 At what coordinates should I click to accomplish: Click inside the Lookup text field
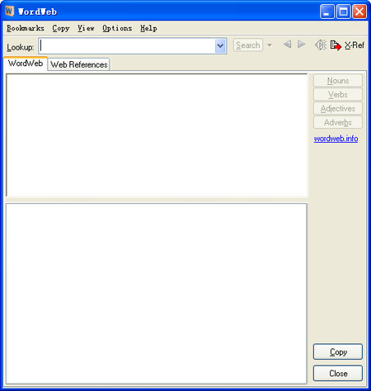click(x=127, y=45)
